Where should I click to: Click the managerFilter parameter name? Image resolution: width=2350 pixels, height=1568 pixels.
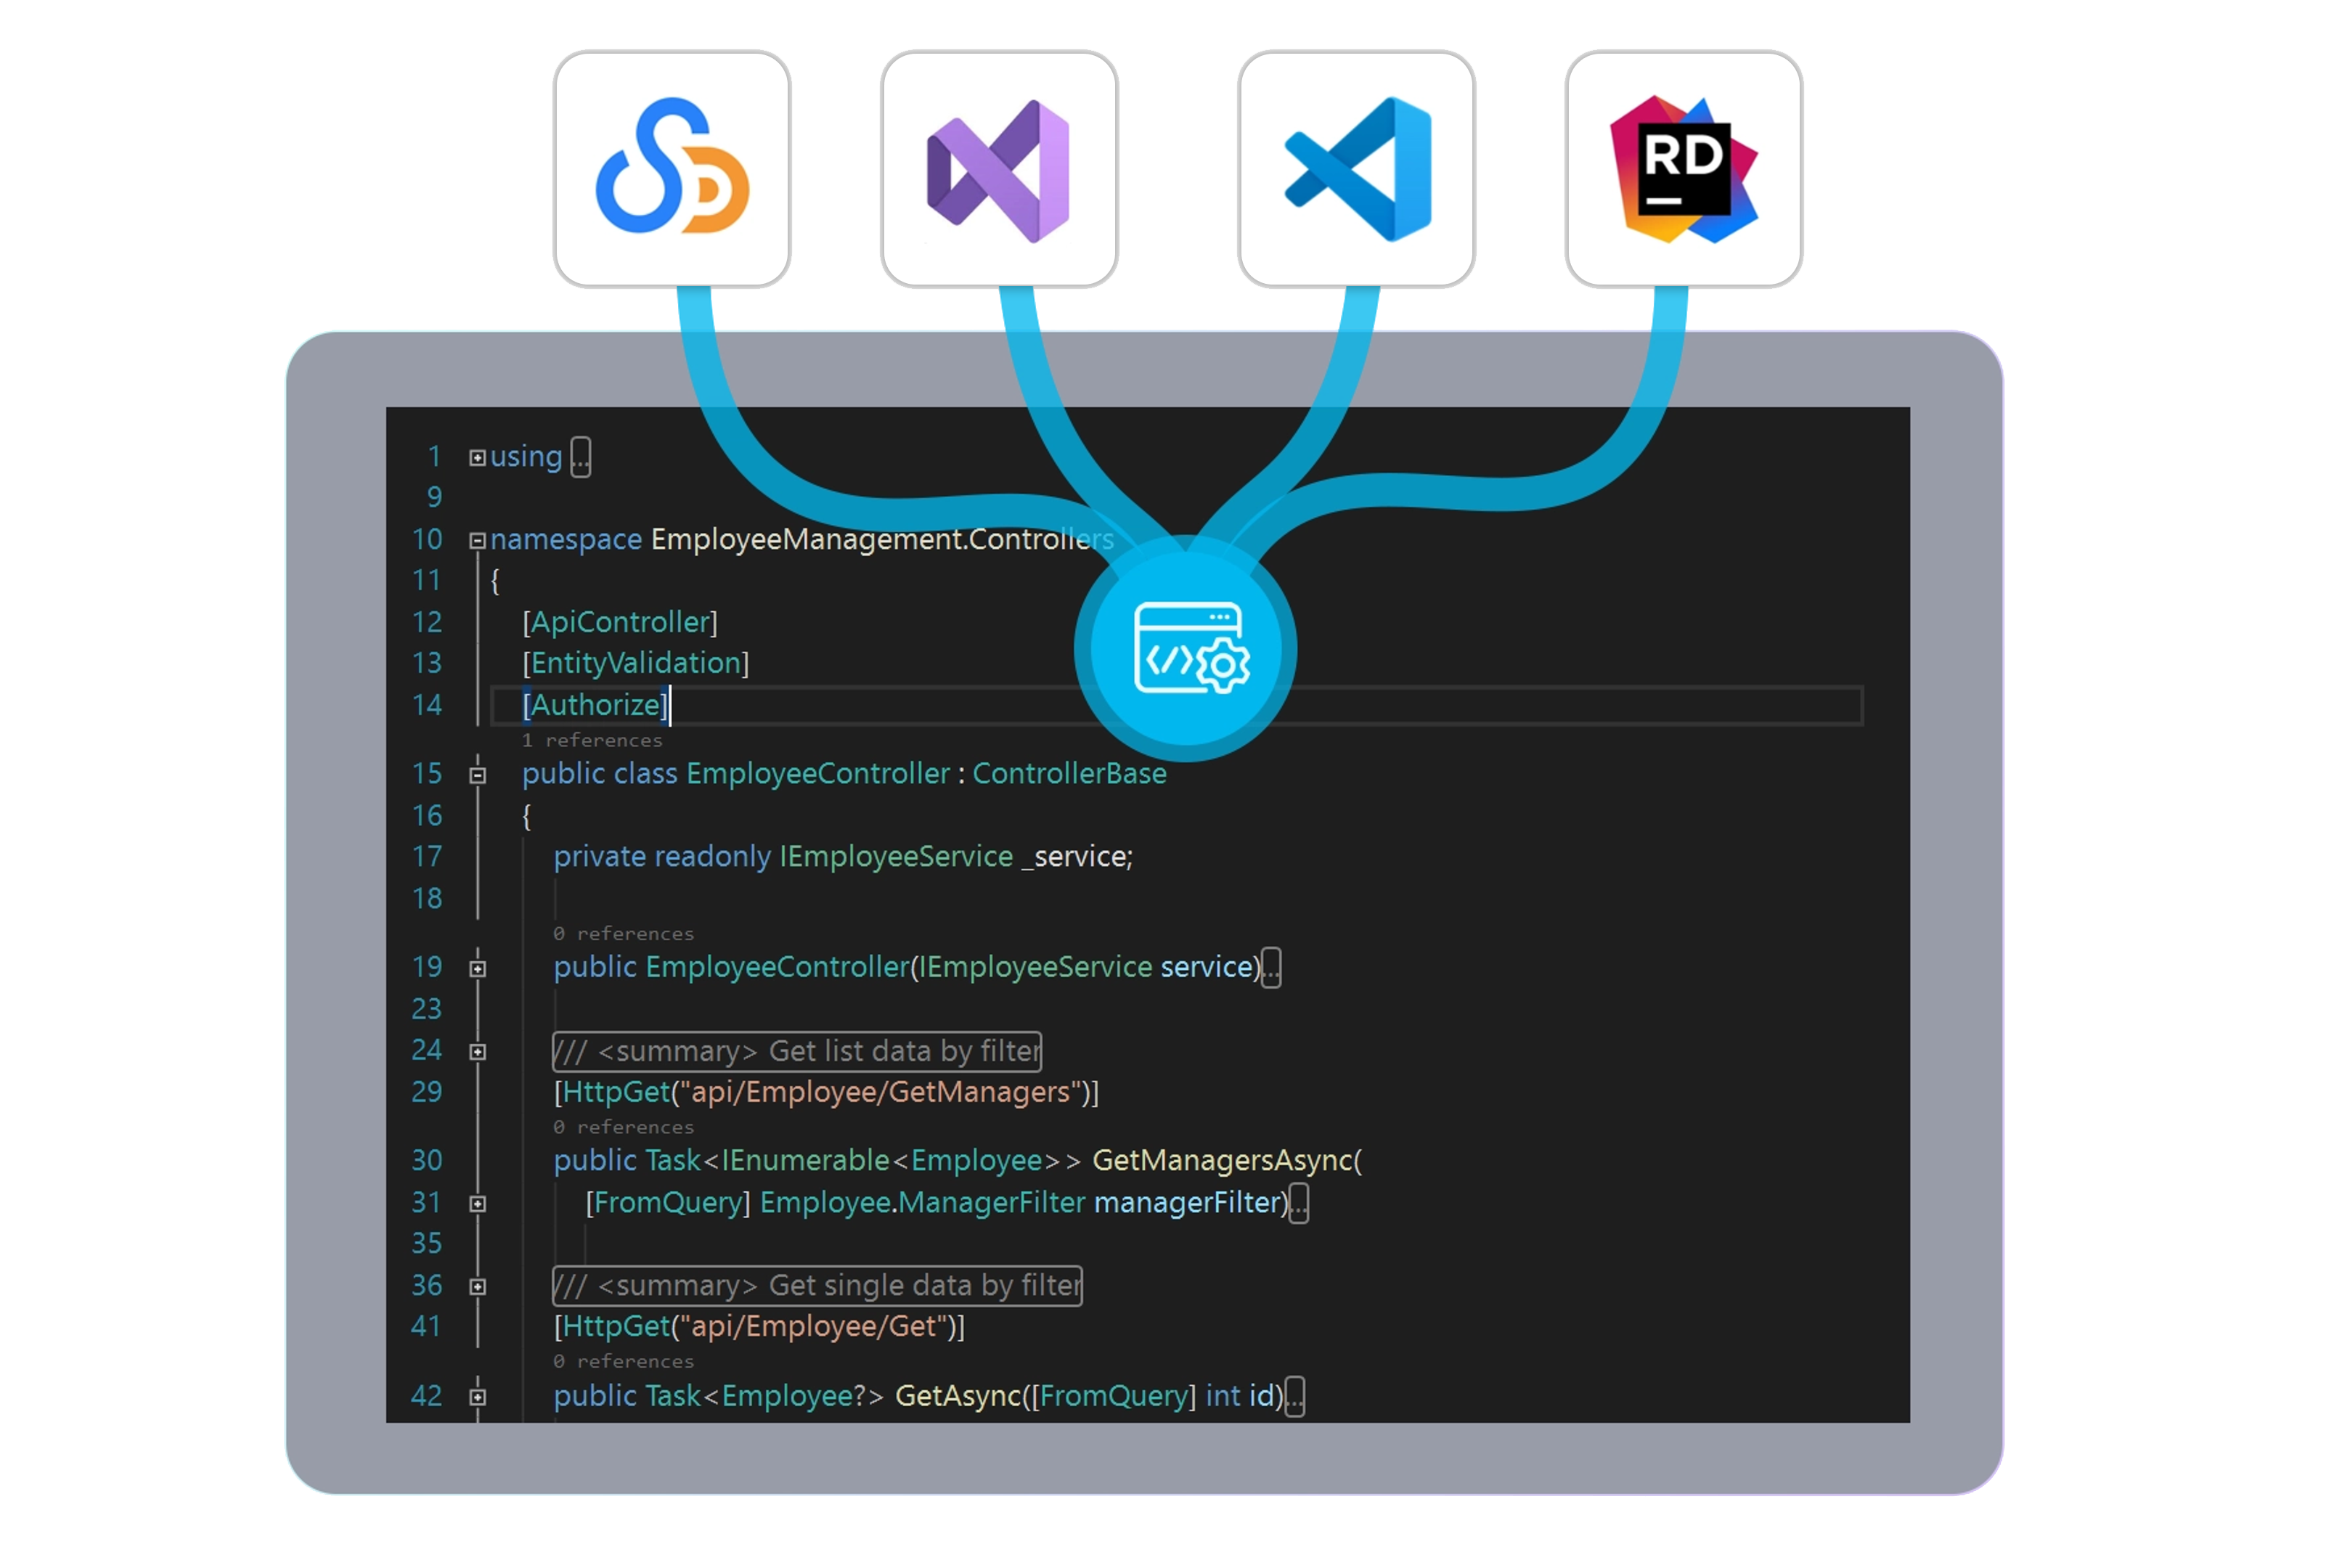click(1188, 1202)
